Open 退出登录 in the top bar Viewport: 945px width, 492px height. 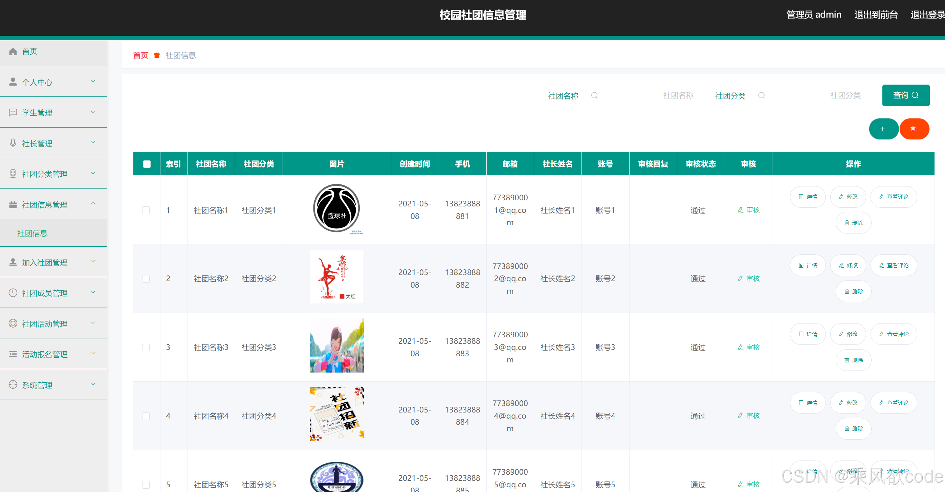tap(927, 15)
